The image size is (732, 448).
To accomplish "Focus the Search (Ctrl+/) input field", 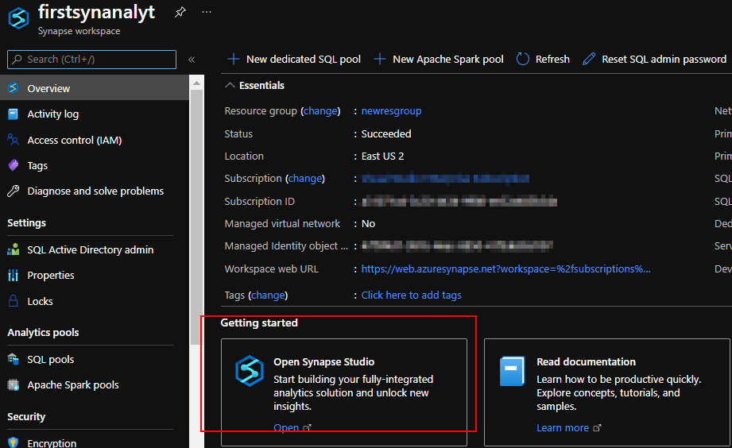I will pyautogui.click(x=91, y=60).
